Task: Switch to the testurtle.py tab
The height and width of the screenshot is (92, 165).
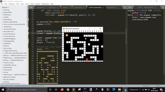Action: (x=52, y=7)
